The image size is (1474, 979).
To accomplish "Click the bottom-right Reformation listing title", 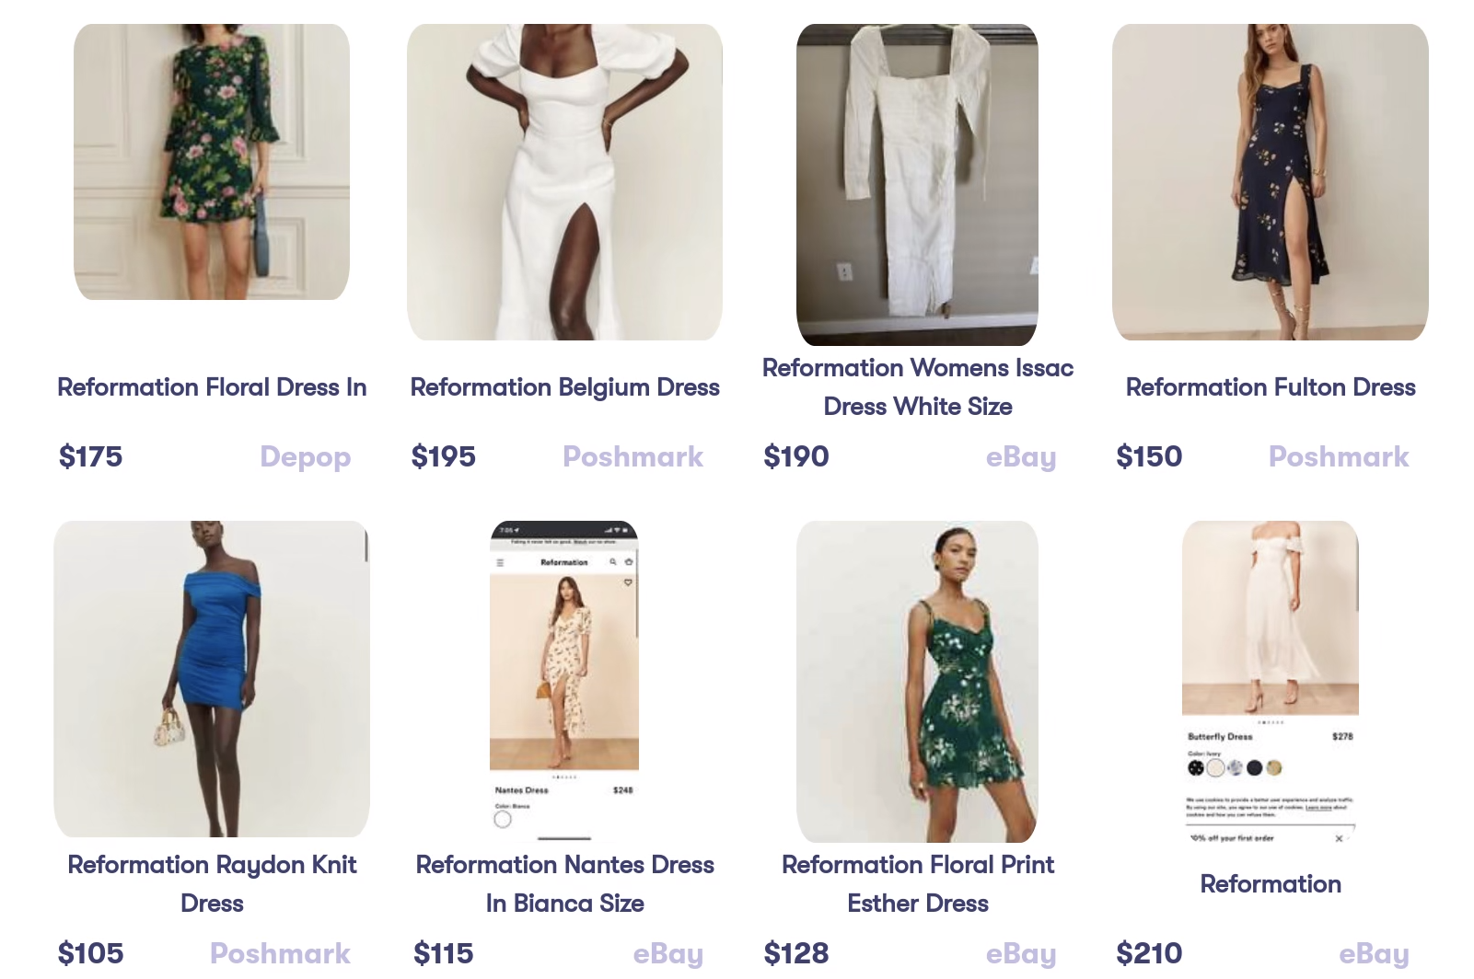I will 1270,883.
